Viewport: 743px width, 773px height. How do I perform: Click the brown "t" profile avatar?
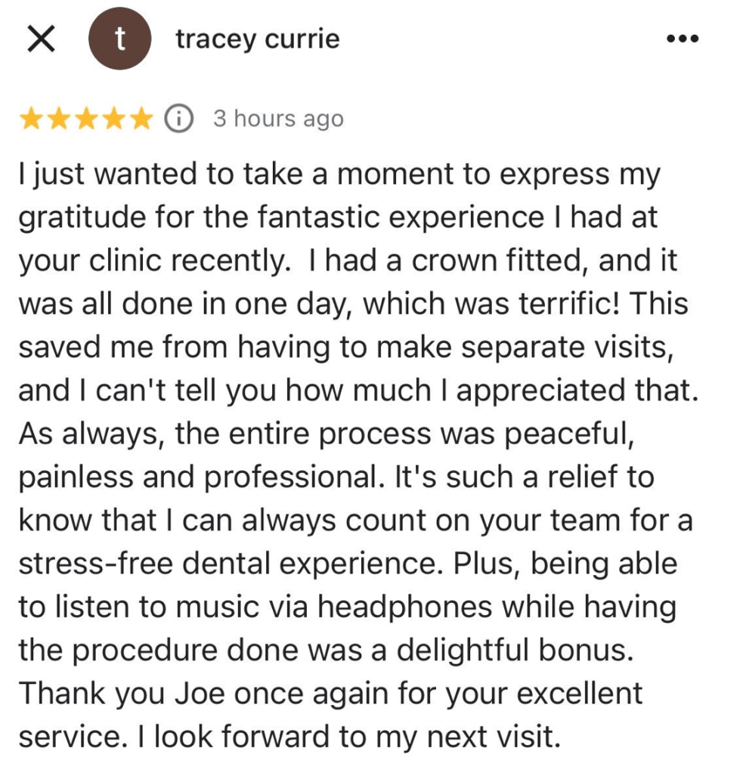click(119, 40)
